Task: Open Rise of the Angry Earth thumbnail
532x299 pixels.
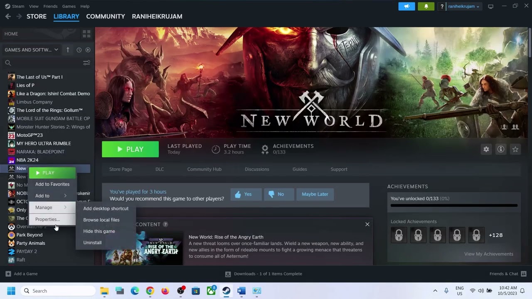Action: pyautogui.click(x=144, y=248)
